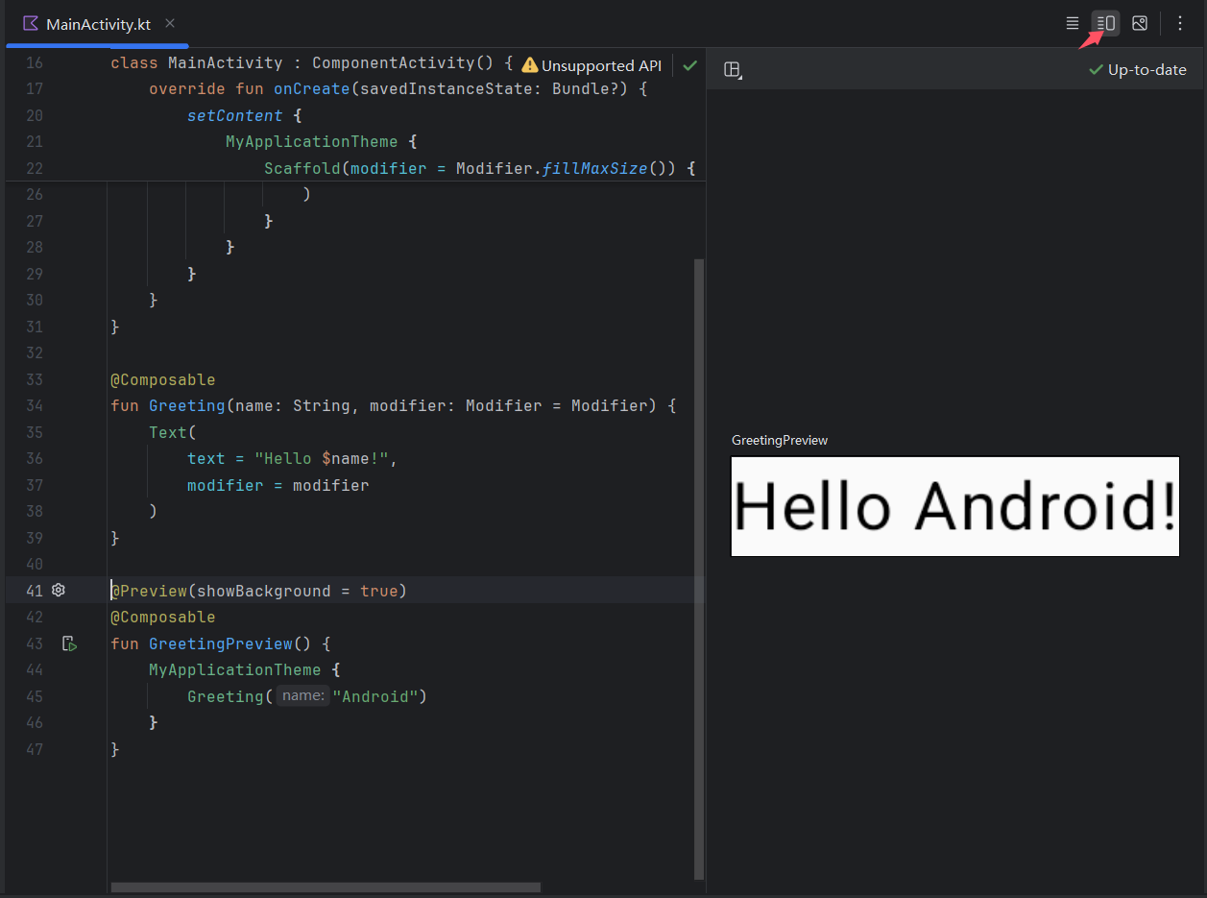
Task: Click the "Android" string argument
Action: pos(375,696)
